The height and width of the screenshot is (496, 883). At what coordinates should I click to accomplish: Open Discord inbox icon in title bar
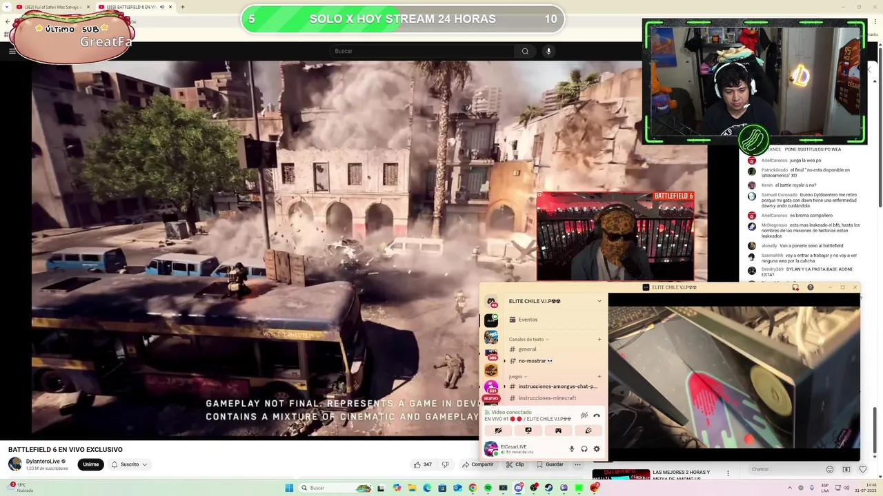pos(795,287)
